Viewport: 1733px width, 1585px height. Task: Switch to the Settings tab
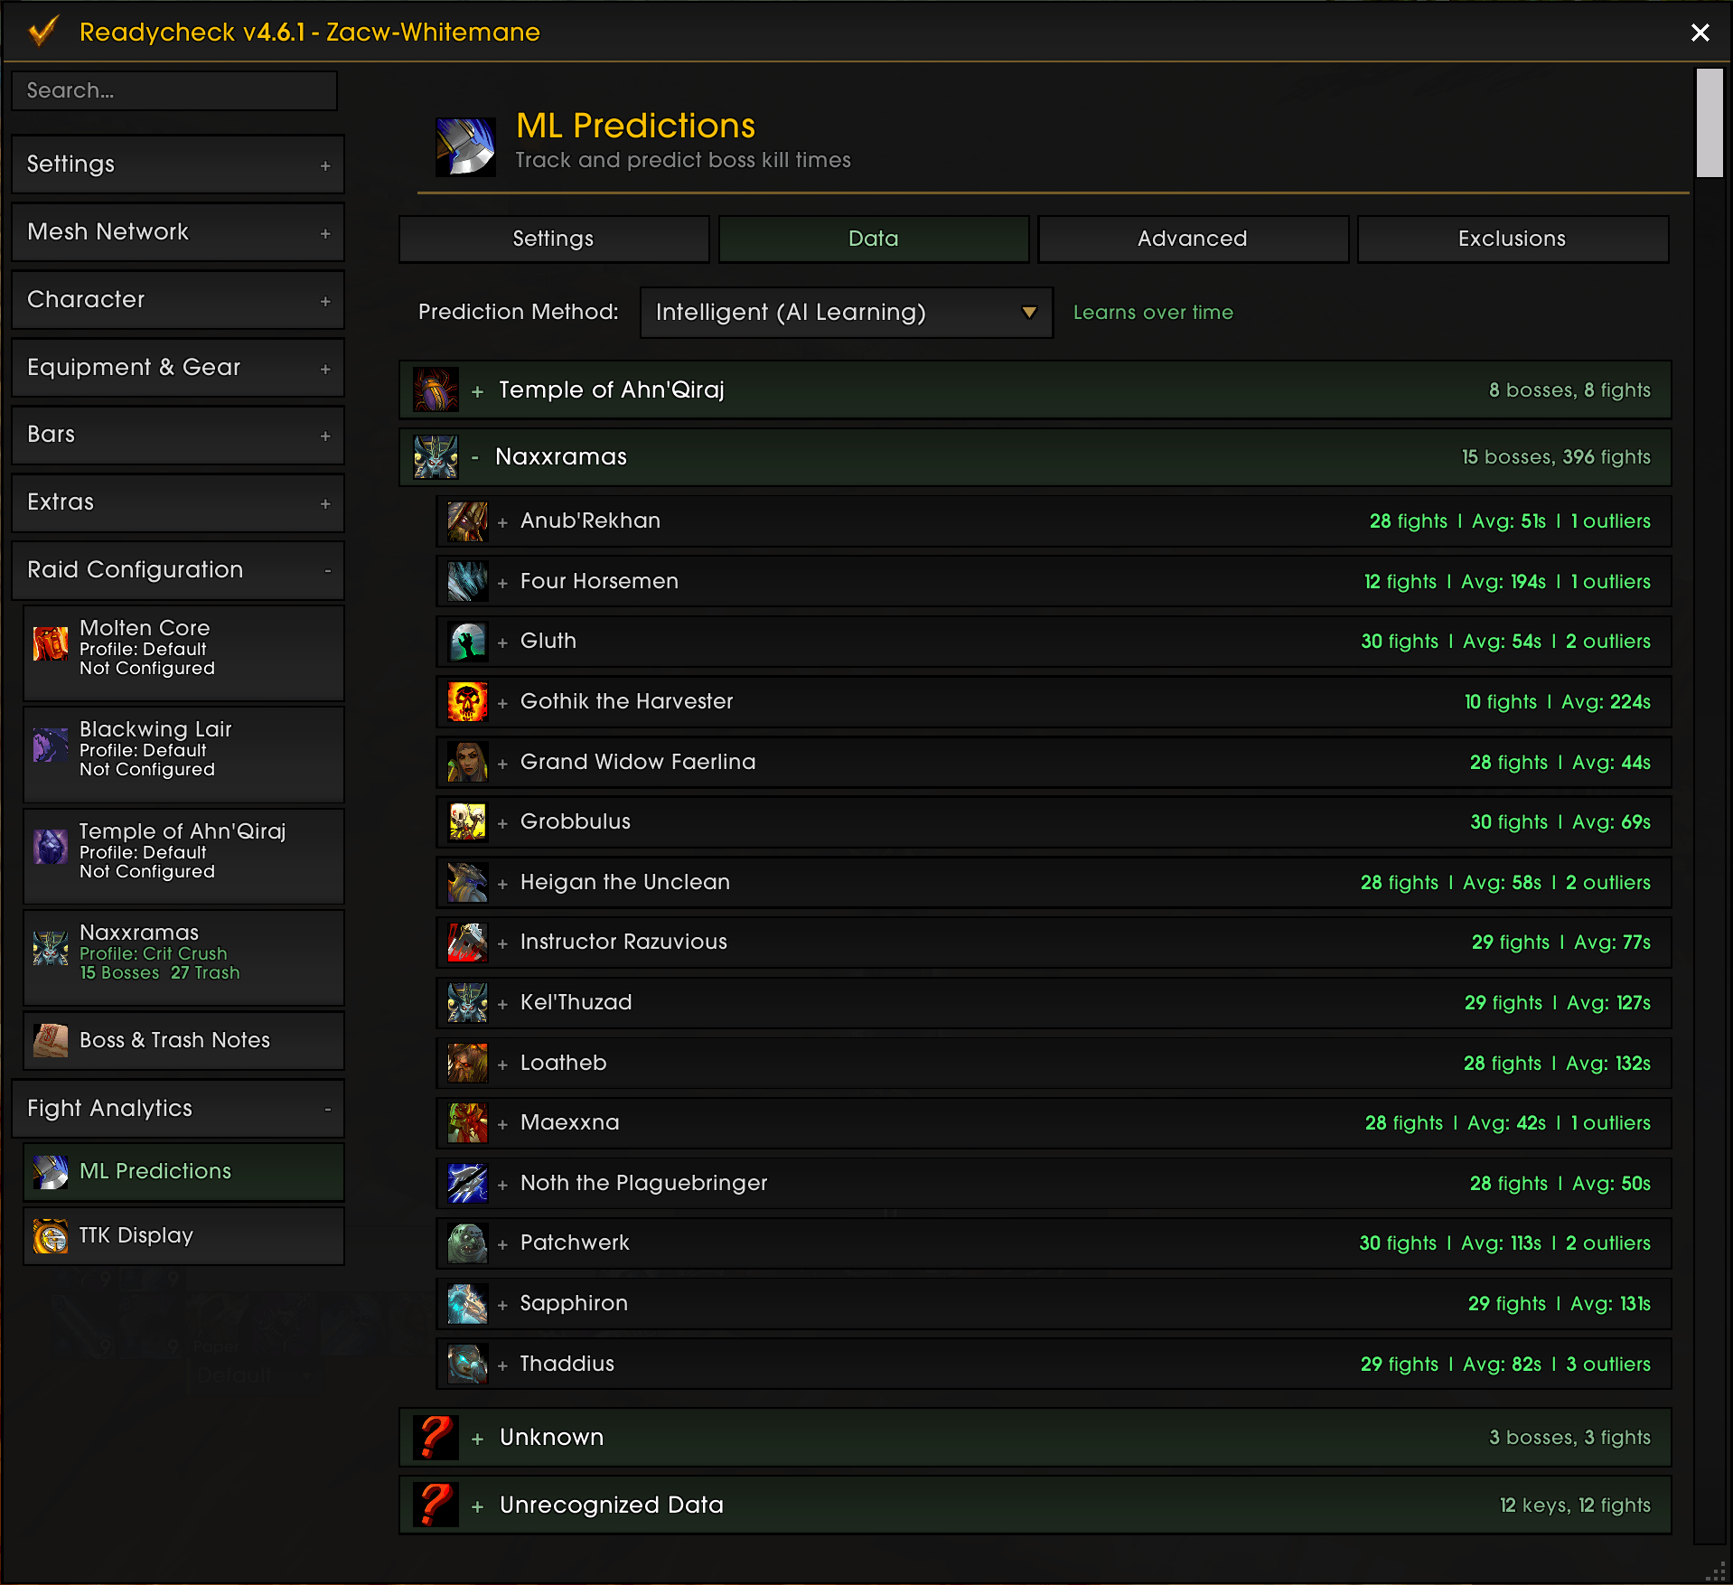click(554, 239)
